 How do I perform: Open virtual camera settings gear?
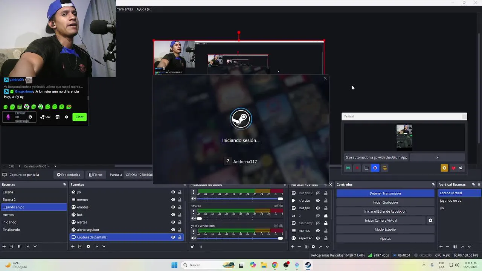430,221
